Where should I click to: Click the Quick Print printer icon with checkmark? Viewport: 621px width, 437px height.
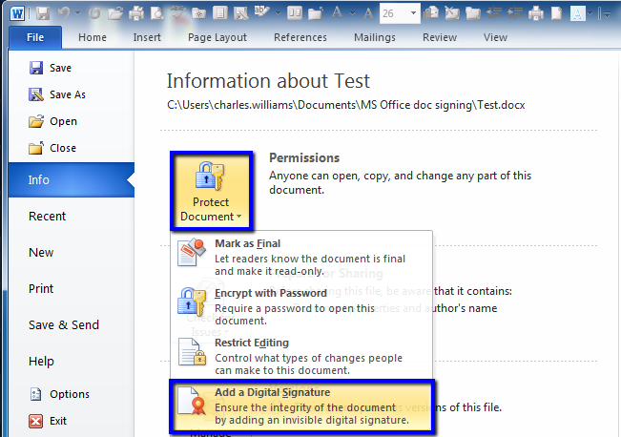coord(136,14)
